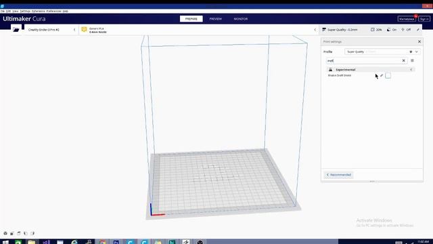Select the top view cube icon
The image size is (433, 244).
coord(19,233)
